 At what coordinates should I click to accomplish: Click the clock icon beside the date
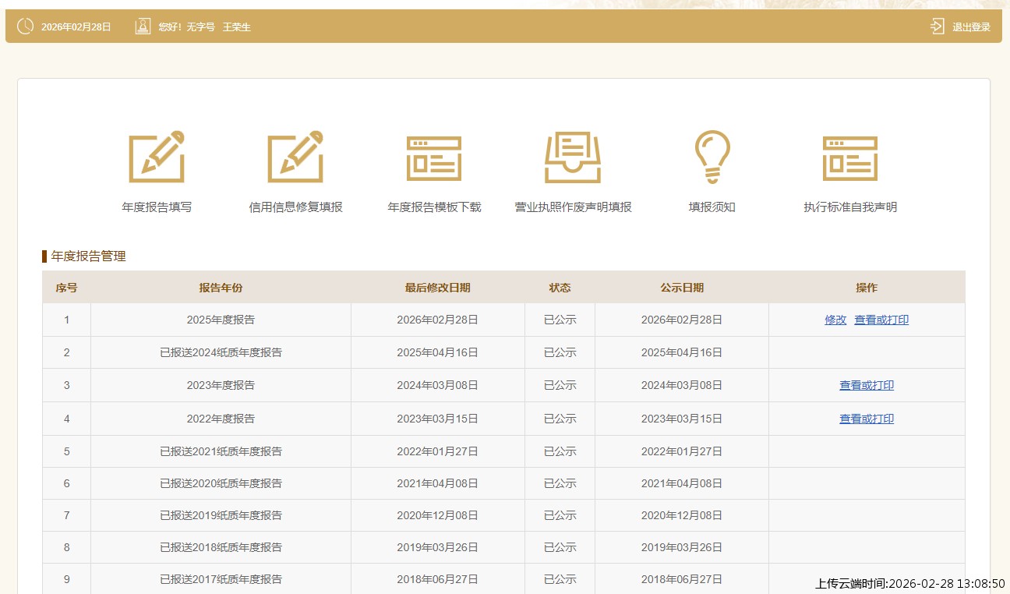pyautogui.click(x=25, y=27)
